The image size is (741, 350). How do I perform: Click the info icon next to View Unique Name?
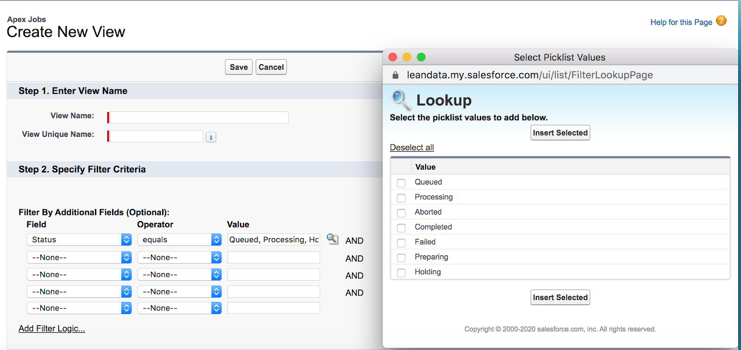point(211,137)
